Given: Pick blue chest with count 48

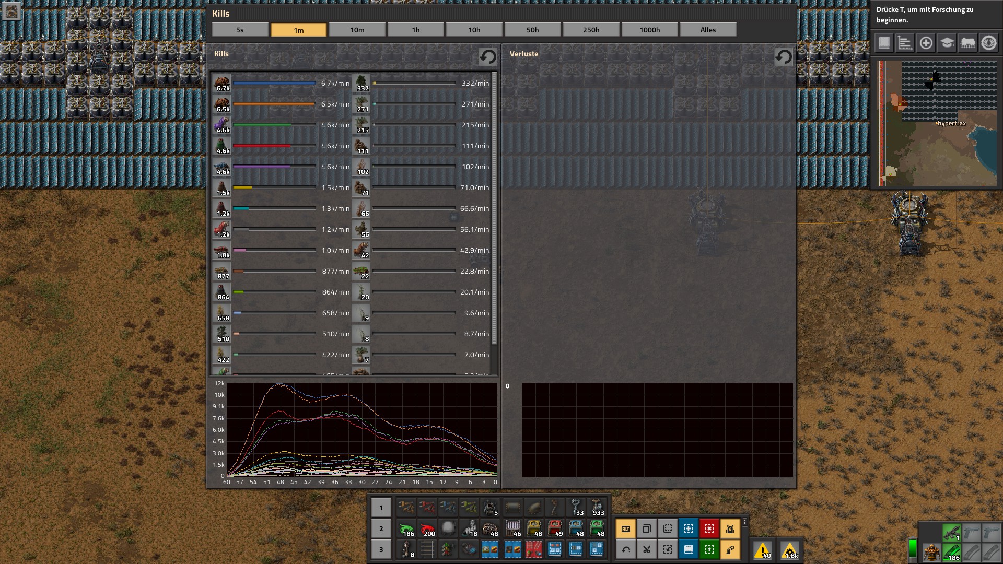Looking at the screenshot, I should pyautogui.click(x=576, y=528).
